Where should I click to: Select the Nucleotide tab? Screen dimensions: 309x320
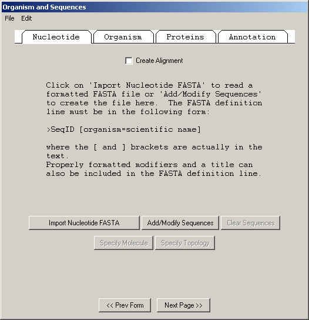click(x=56, y=37)
